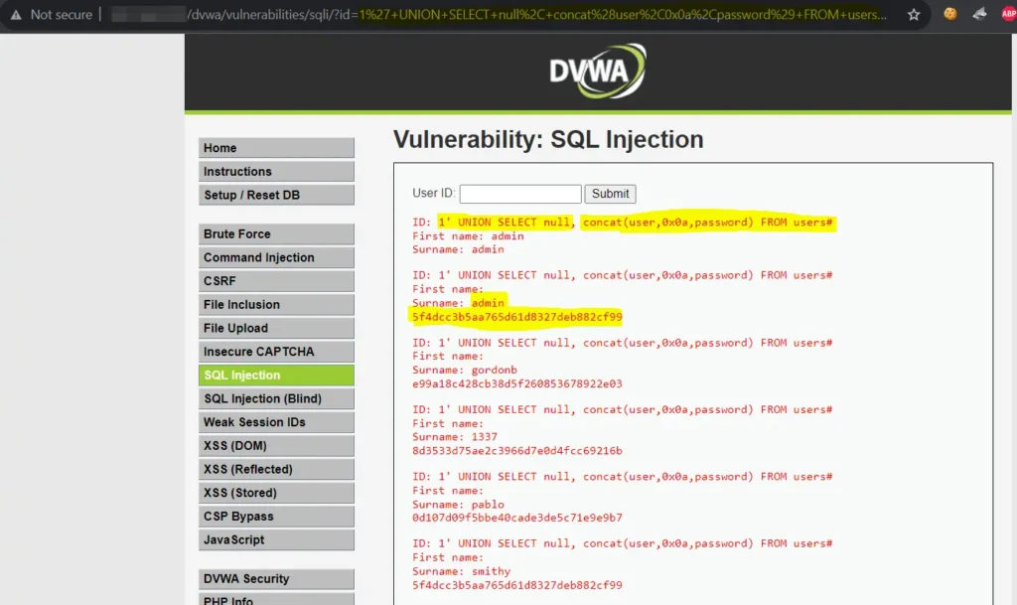Open the Instructions page
This screenshot has height=605, width=1017.
pos(276,171)
